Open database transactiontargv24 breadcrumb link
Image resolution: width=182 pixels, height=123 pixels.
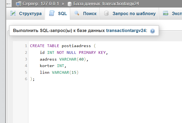click(106, 4)
